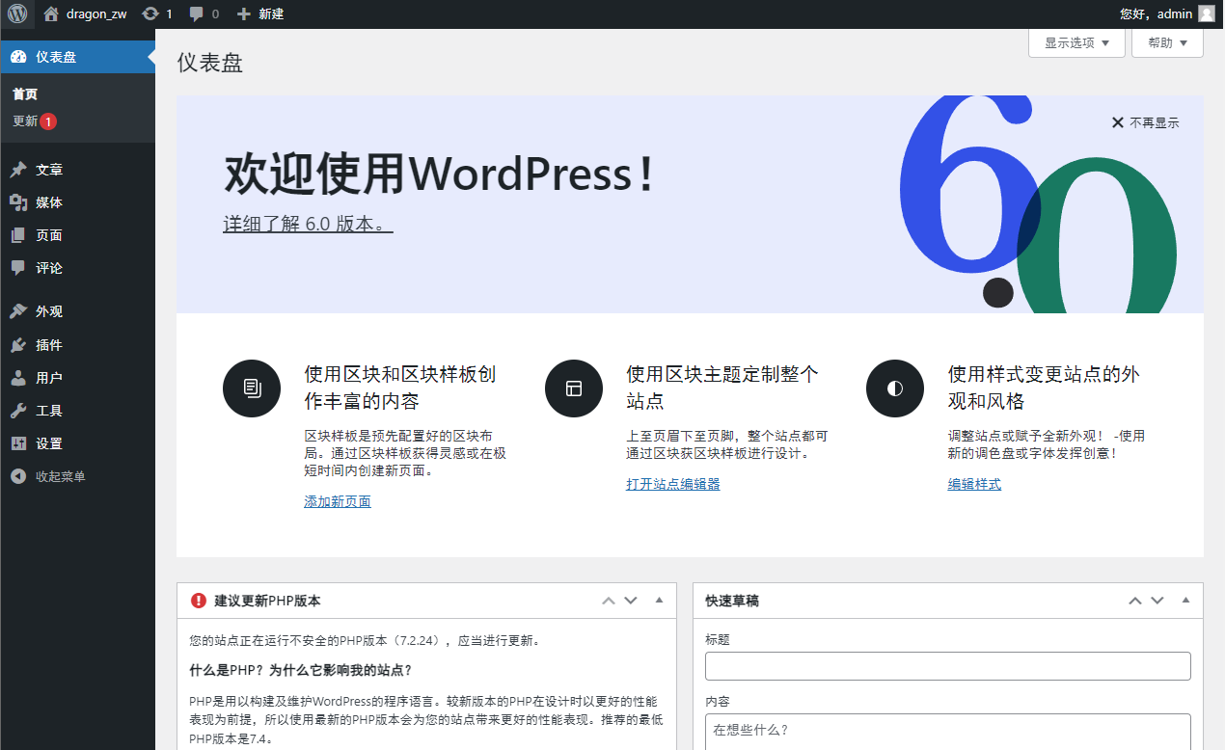Screen dimensions: 1225x750
Task: Open the 文章 menu
Action: [x=77, y=170]
